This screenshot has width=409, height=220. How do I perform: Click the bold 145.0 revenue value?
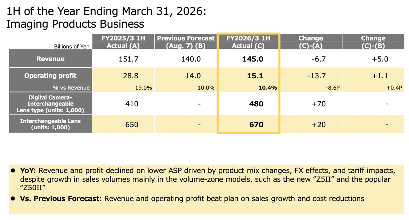253,59
